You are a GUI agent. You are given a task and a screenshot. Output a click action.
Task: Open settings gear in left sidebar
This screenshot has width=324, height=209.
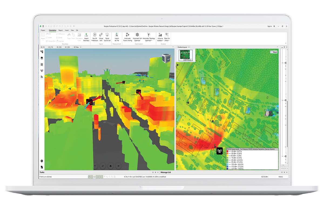coord(42,161)
